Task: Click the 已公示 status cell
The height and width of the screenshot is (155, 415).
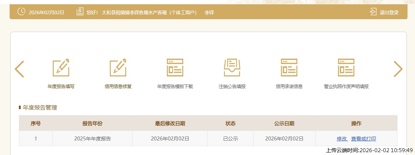Action: [230, 139]
